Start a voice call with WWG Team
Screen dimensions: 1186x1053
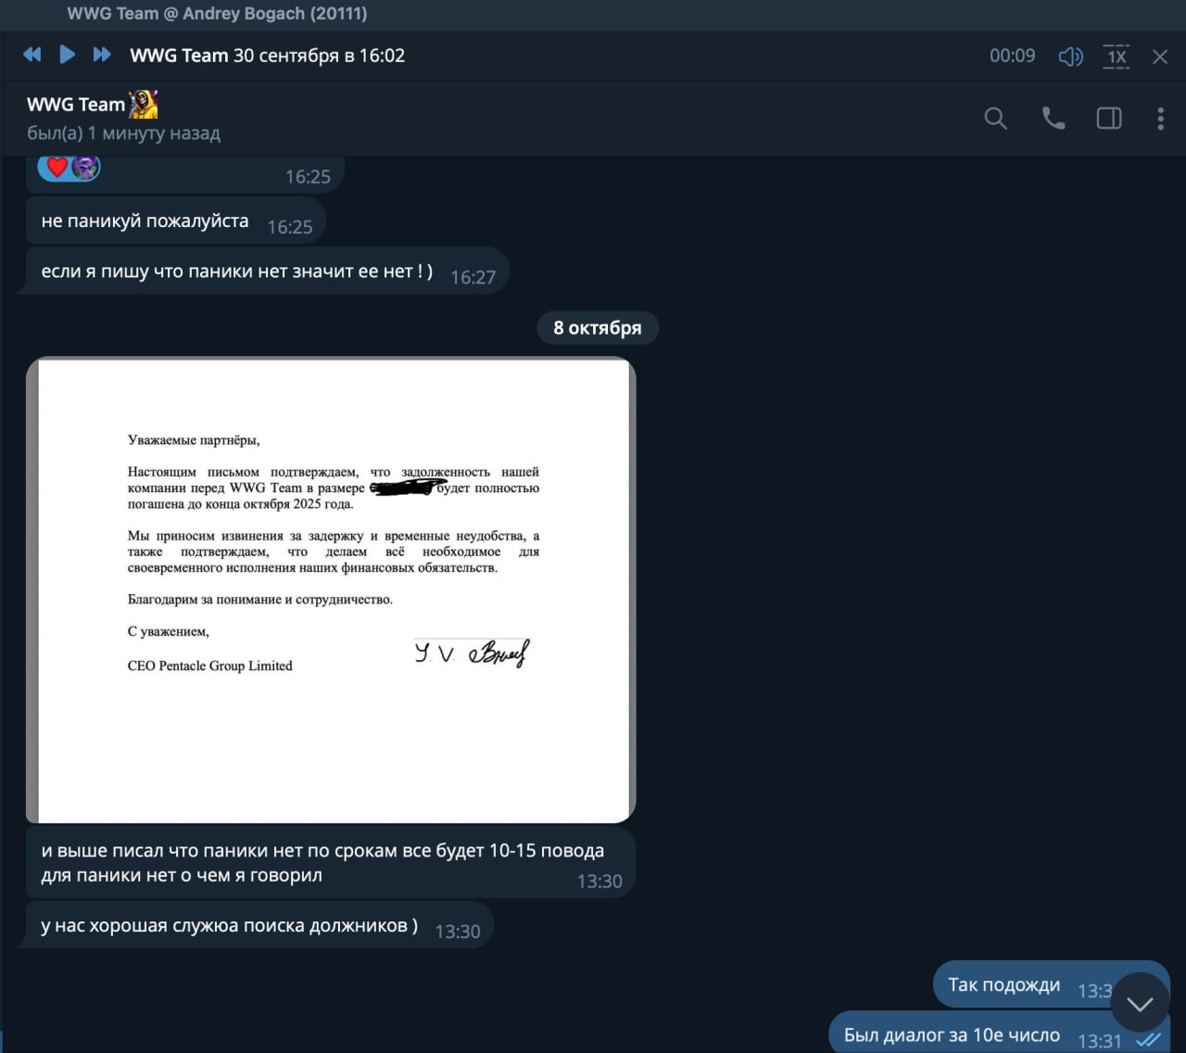1054,118
